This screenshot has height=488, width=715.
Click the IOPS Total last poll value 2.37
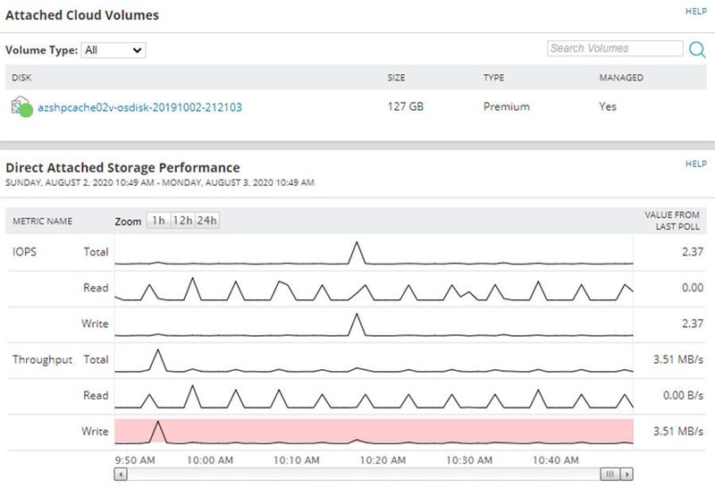click(x=692, y=252)
